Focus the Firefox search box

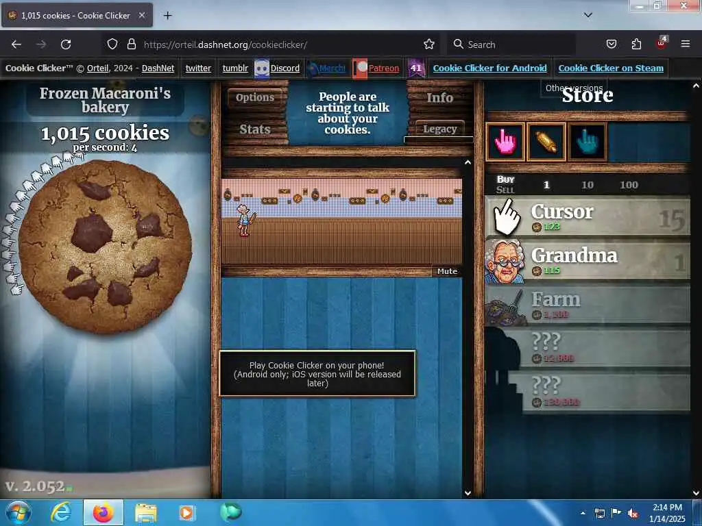pyautogui.click(x=511, y=45)
